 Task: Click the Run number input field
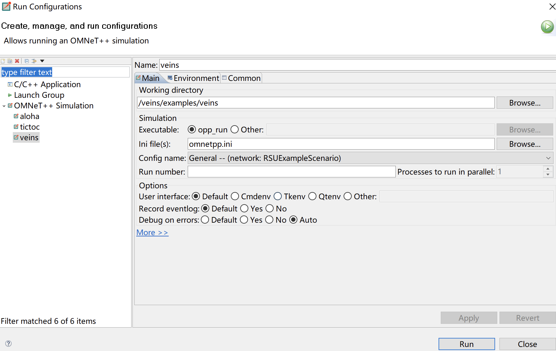click(x=291, y=172)
